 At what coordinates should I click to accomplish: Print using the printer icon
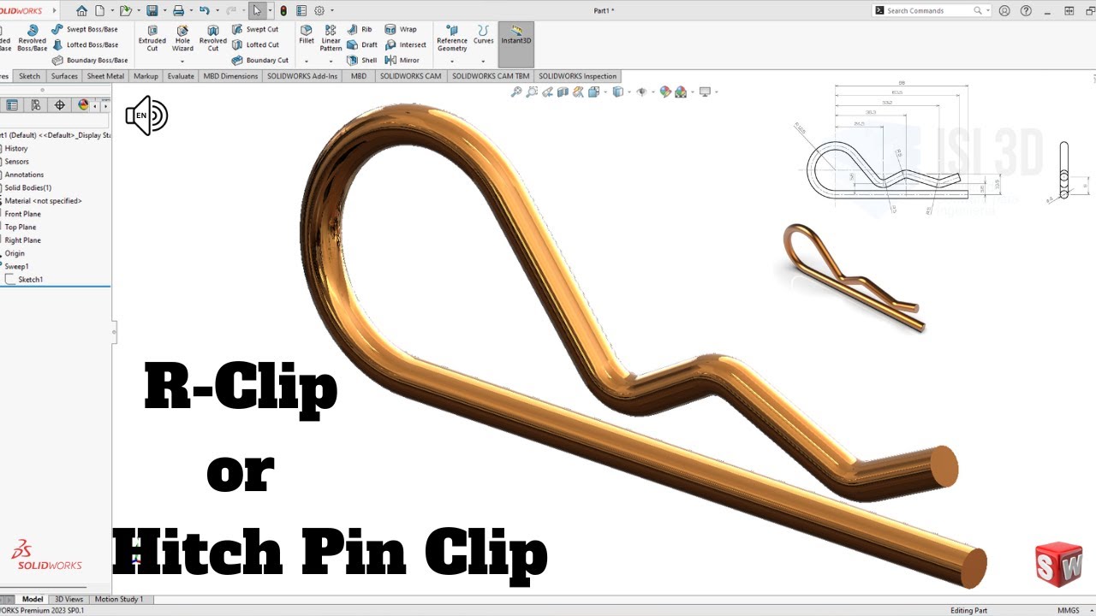[x=178, y=11]
